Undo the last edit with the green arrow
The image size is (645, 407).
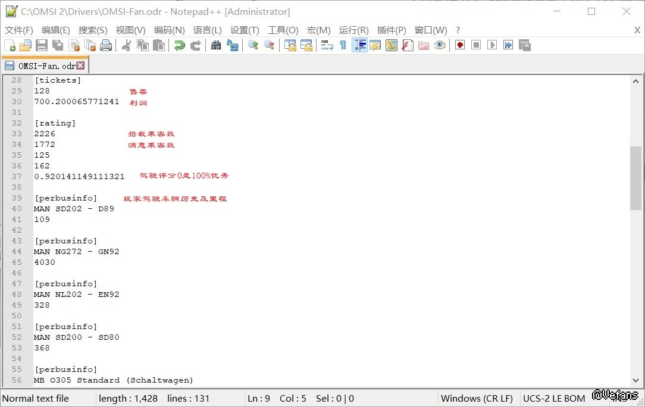coord(179,45)
